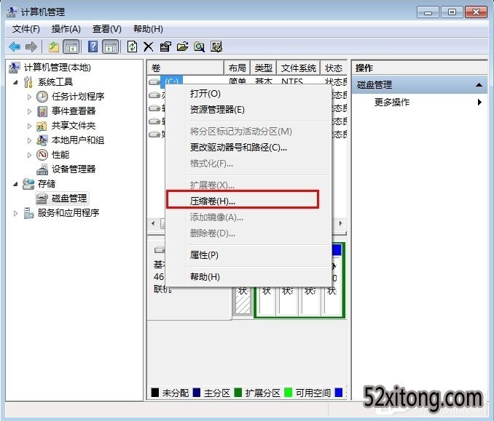Click the Computer Management title bar icon
Image resolution: width=494 pixels, height=421 pixels.
(x=12, y=12)
